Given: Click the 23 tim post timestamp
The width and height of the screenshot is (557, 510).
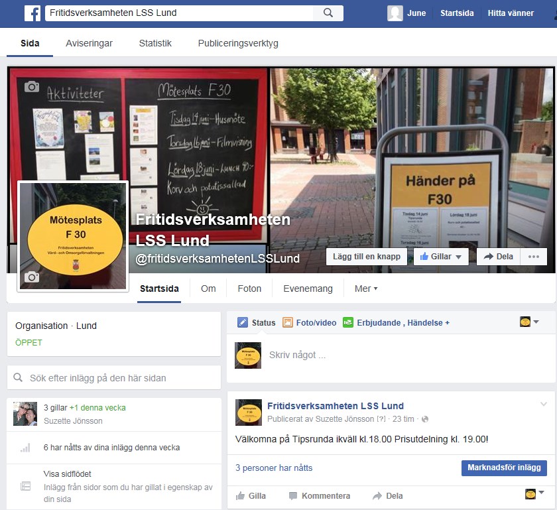Looking at the screenshot, I should [403, 419].
